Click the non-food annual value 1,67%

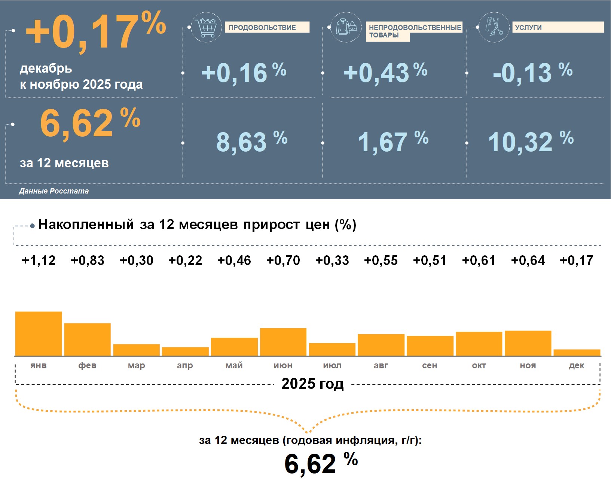pyautogui.click(x=392, y=142)
